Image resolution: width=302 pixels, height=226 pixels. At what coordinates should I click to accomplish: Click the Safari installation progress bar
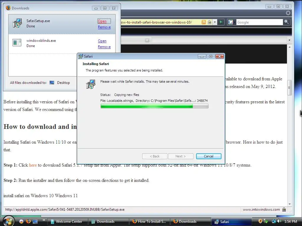pyautogui.click(x=154, y=106)
